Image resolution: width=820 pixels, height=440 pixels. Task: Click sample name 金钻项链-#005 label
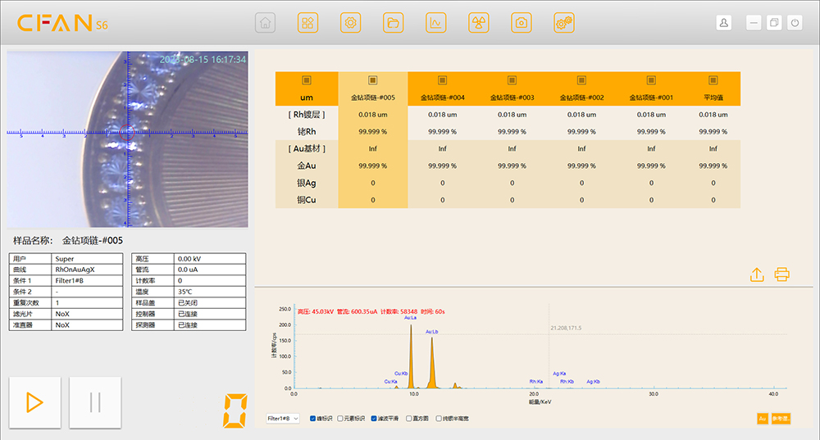point(93,240)
